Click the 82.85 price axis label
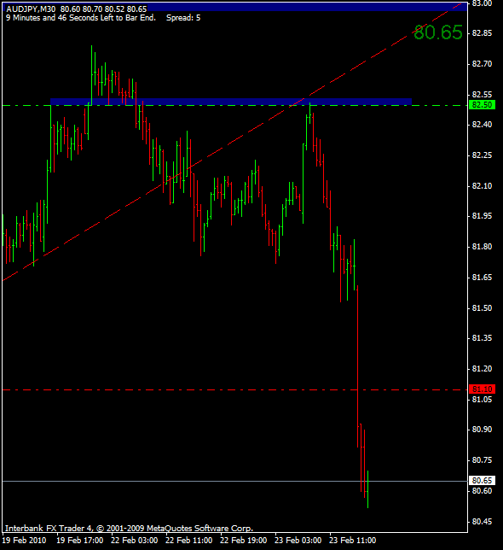 pyautogui.click(x=482, y=33)
